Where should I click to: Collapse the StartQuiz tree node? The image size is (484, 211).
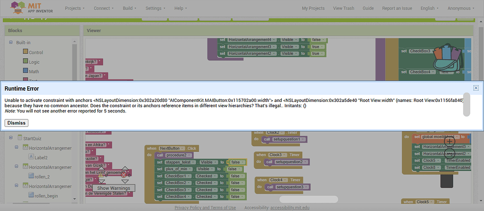[11, 138]
